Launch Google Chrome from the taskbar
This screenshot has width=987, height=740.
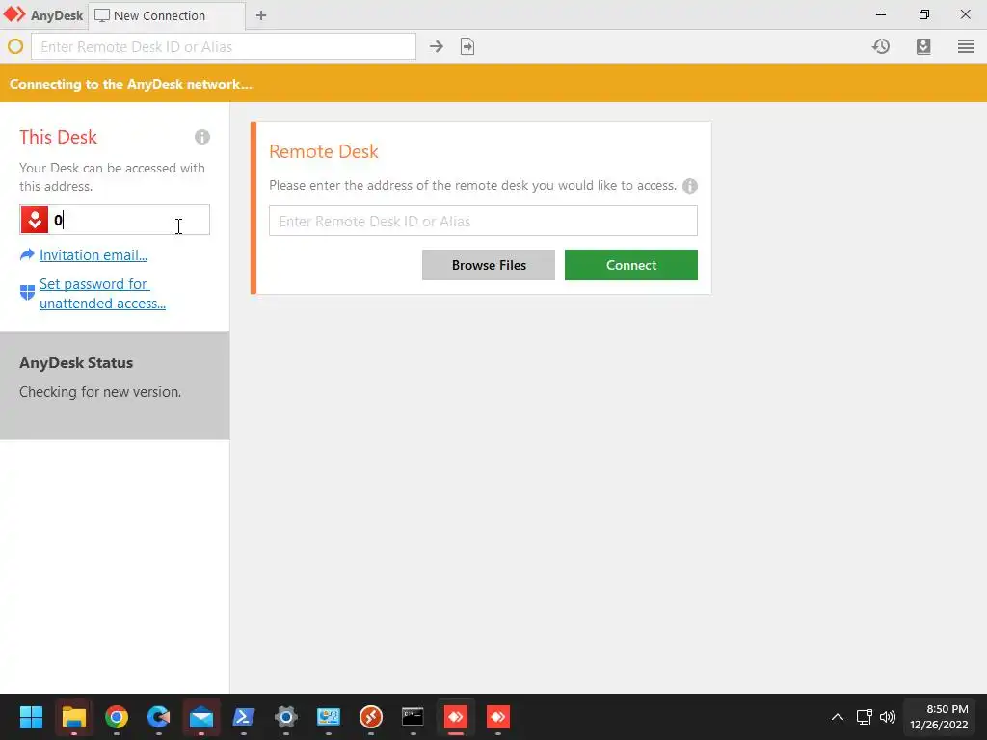117,717
